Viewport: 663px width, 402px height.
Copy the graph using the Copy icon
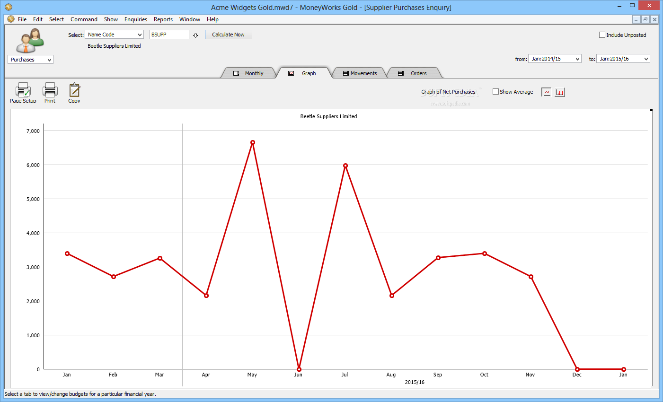click(x=75, y=90)
